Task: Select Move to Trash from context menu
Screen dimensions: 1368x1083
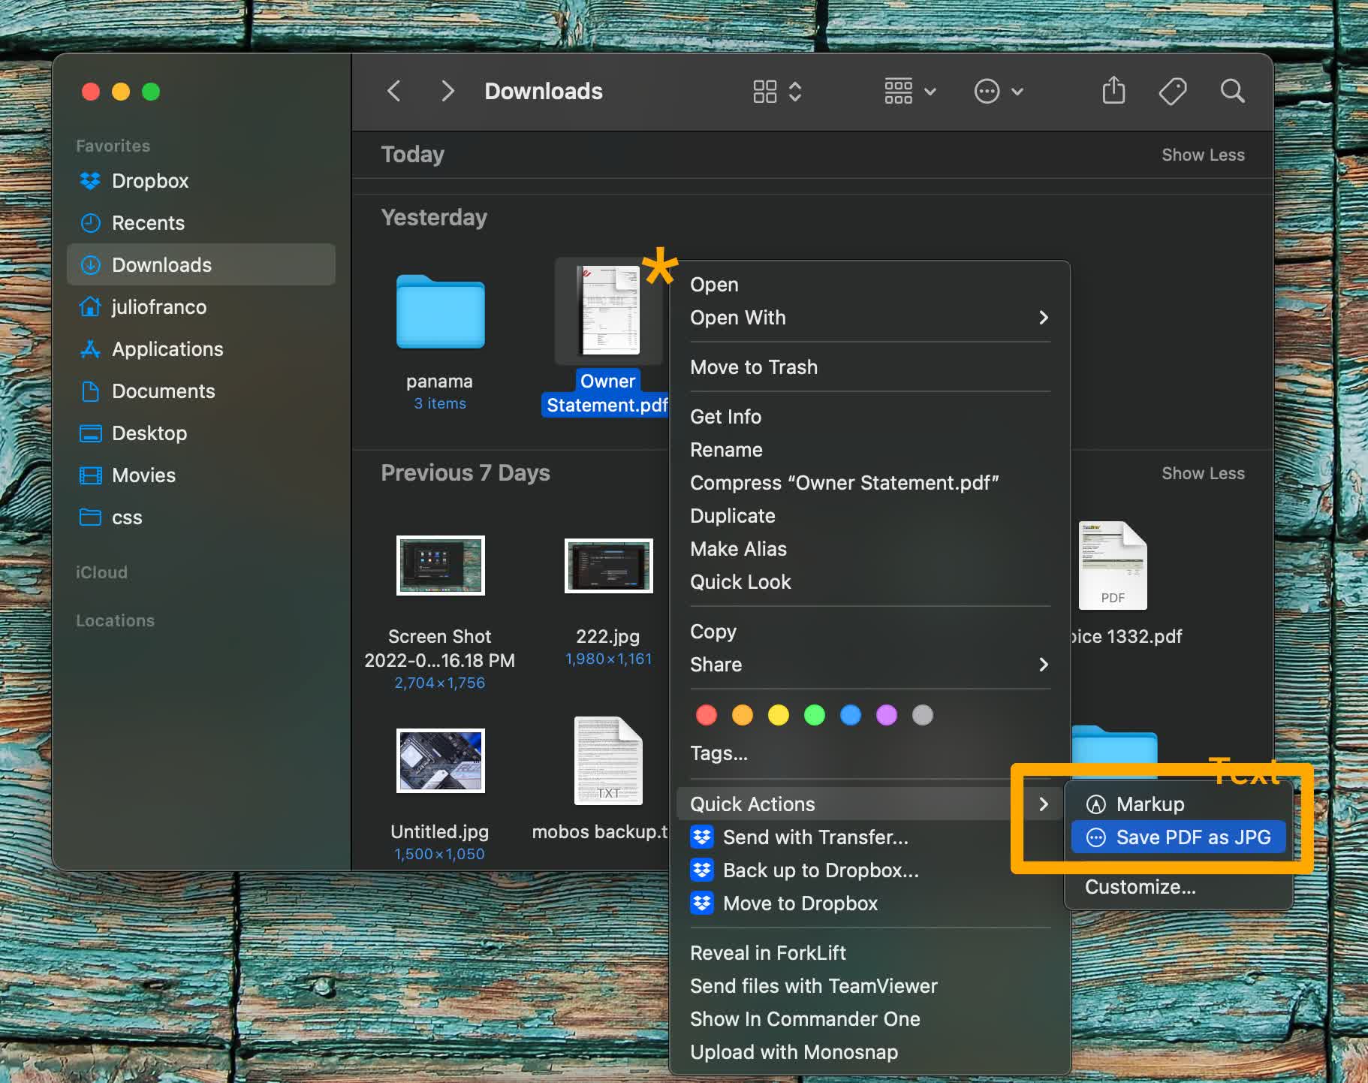Action: [x=753, y=367]
